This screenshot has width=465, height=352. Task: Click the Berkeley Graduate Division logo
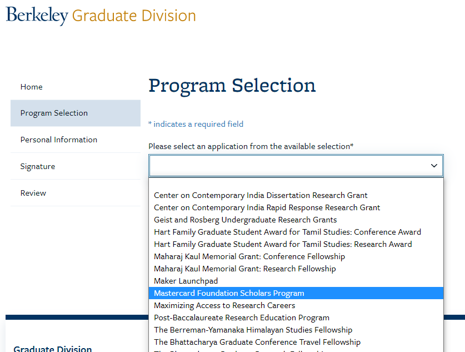coord(101,16)
